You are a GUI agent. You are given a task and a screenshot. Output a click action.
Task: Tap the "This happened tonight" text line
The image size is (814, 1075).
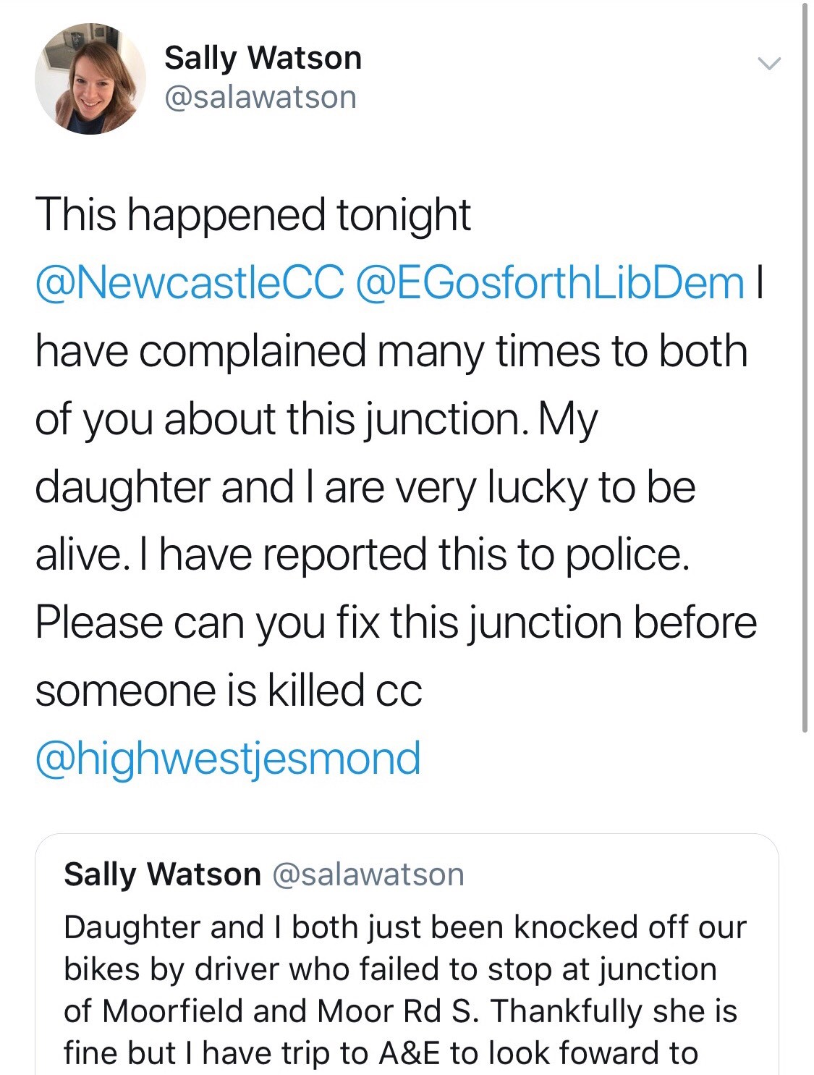click(253, 215)
